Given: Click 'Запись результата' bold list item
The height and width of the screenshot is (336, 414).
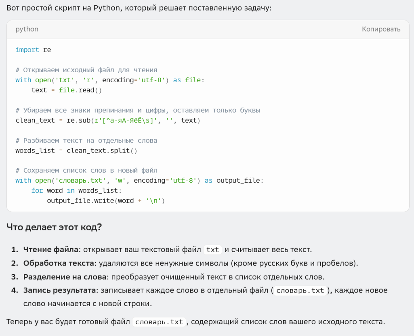Looking at the screenshot, I should 60,290.
